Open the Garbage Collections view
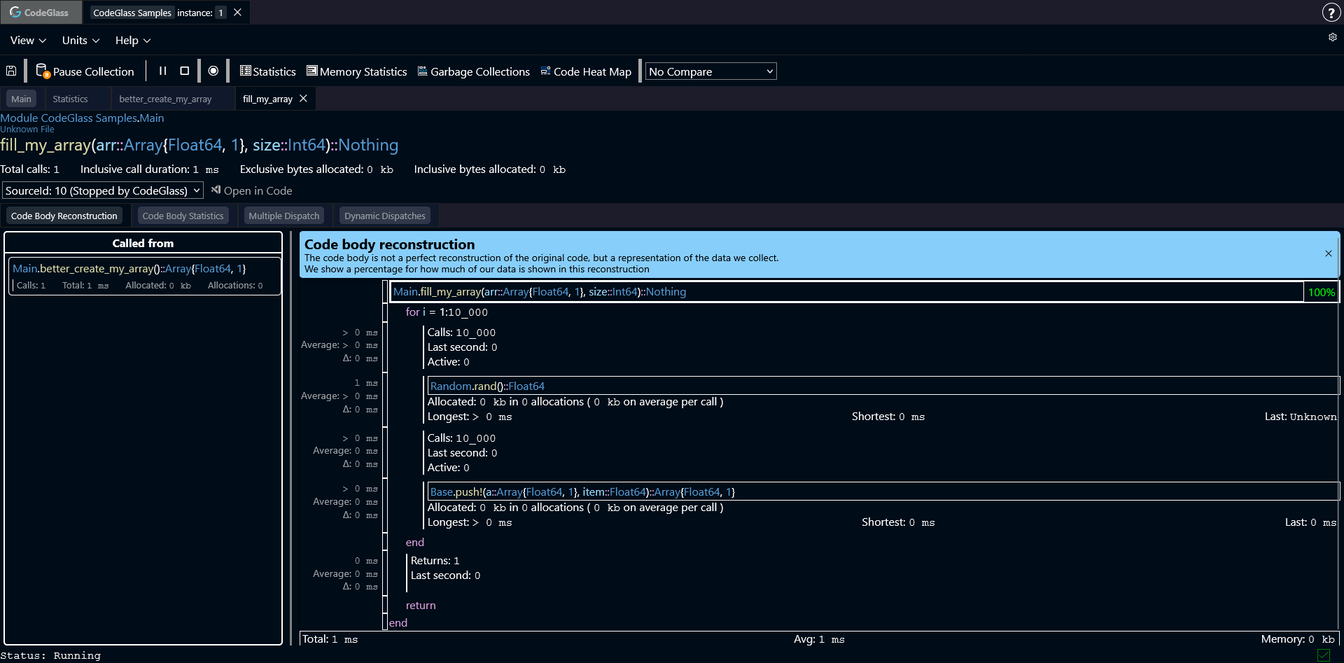This screenshot has width=1344, height=663. [473, 71]
